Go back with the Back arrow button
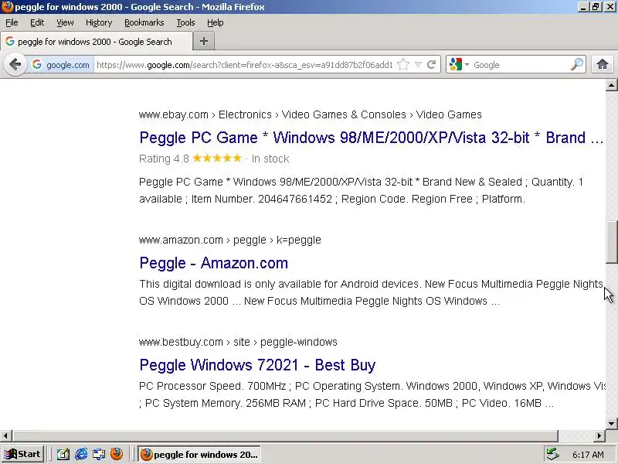This screenshot has width=618, height=464. coord(15,64)
